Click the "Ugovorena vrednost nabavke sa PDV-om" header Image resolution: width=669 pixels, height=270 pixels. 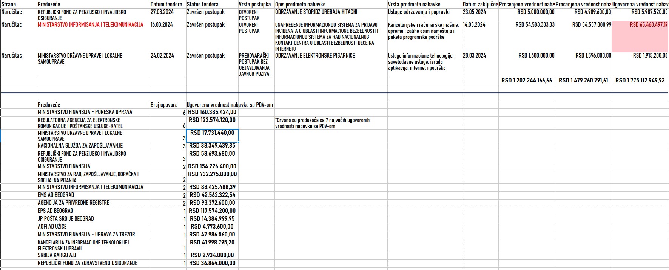230,105
